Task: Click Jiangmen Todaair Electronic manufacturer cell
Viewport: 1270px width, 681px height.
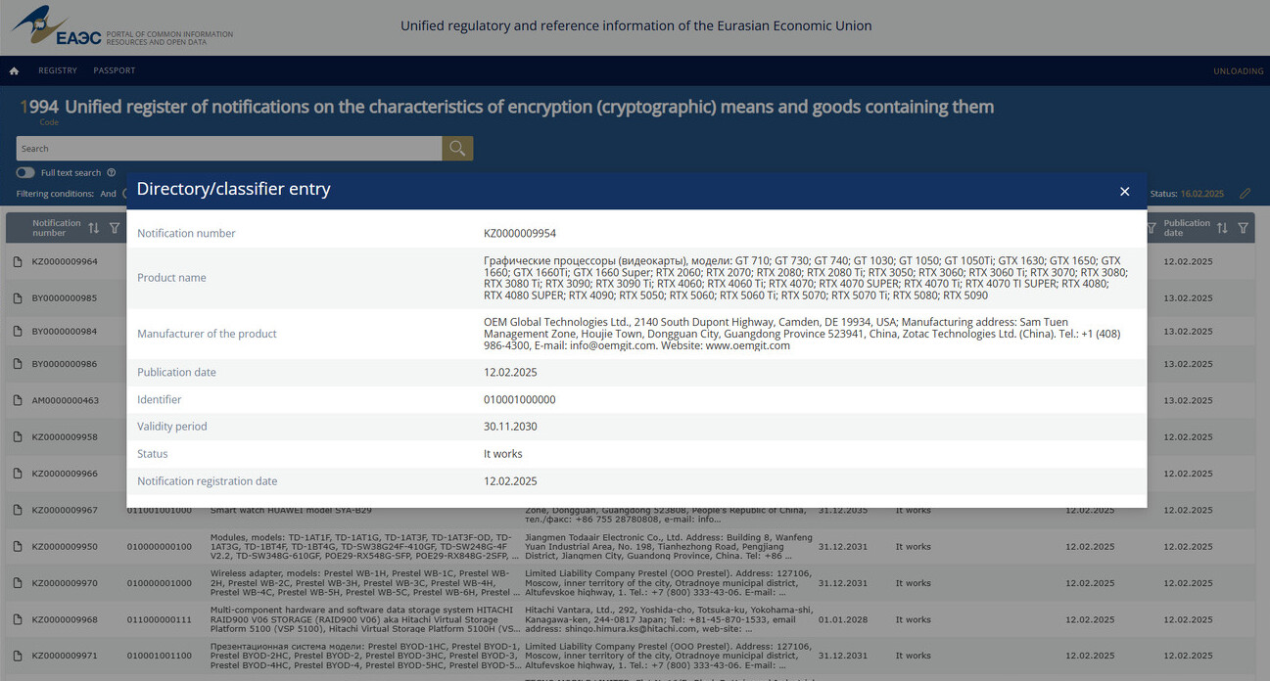Action: [x=669, y=547]
